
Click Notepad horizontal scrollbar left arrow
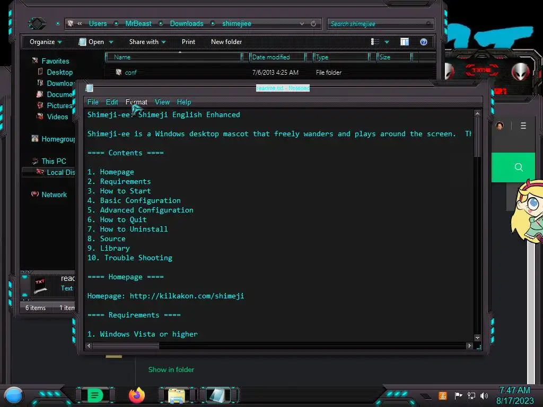89,346
